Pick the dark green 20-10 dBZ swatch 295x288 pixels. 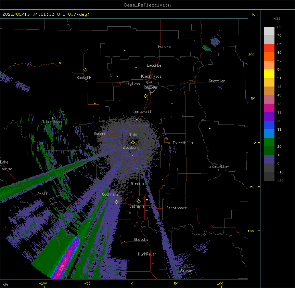pyautogui.click(x=269, y=151)
